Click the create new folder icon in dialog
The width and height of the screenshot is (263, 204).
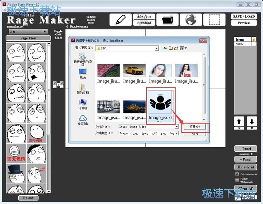(x=176, y=48)
